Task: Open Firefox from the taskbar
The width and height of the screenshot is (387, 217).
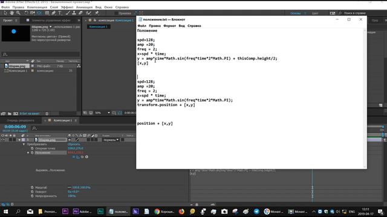Action: tap(181, 212)
